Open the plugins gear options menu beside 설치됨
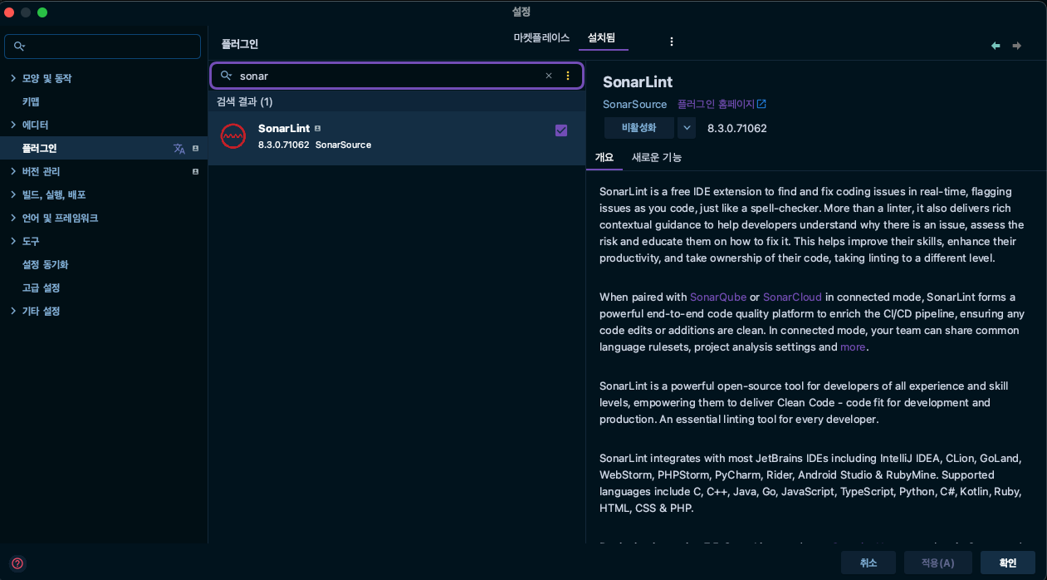1047x580 pixels. tap(672, 42)
